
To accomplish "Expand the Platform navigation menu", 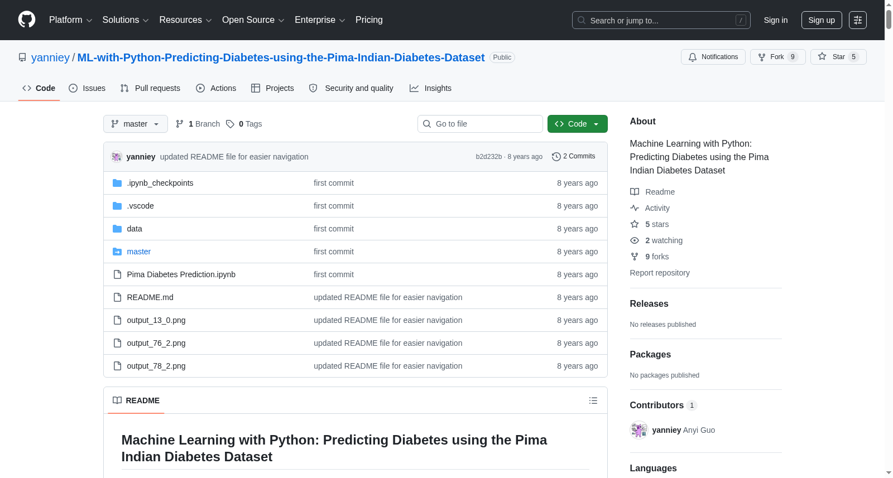I will pyautogui.click(x=70, y=20).
